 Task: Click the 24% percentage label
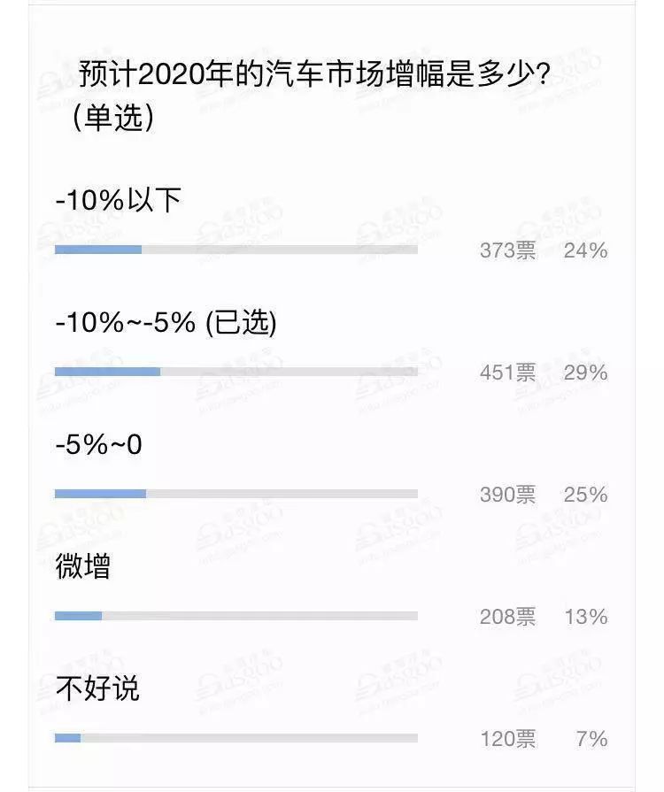point(586,250)
